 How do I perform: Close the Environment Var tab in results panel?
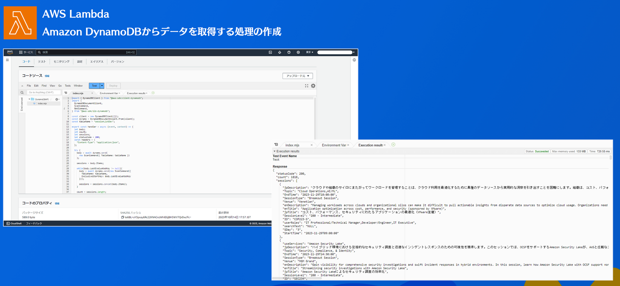pos(348,145)
